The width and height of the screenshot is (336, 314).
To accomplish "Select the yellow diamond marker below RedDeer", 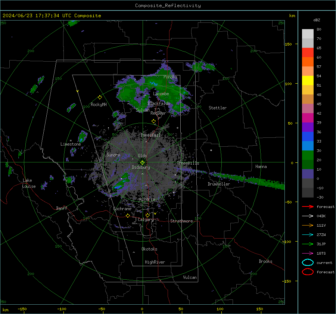I will click(x=153, y=121).
